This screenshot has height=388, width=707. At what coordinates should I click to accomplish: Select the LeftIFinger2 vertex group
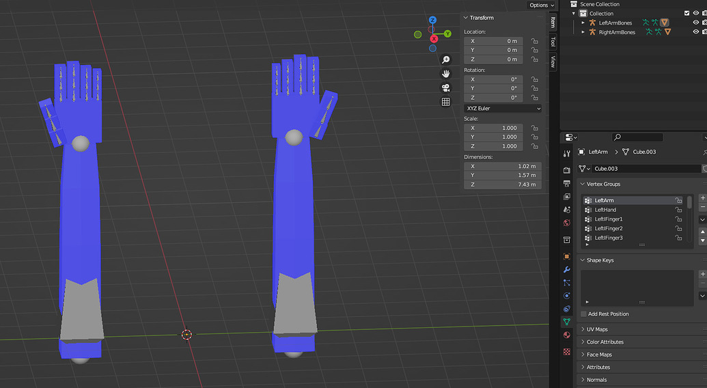633,228
